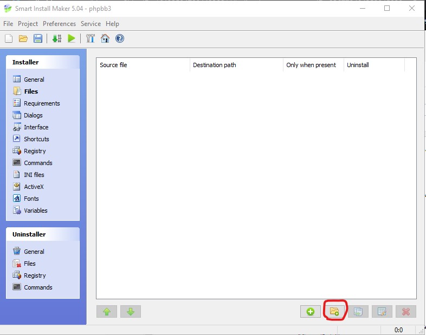Create a new project from toolbar
This screenshot has width=426, height=335.
(9, 38)
